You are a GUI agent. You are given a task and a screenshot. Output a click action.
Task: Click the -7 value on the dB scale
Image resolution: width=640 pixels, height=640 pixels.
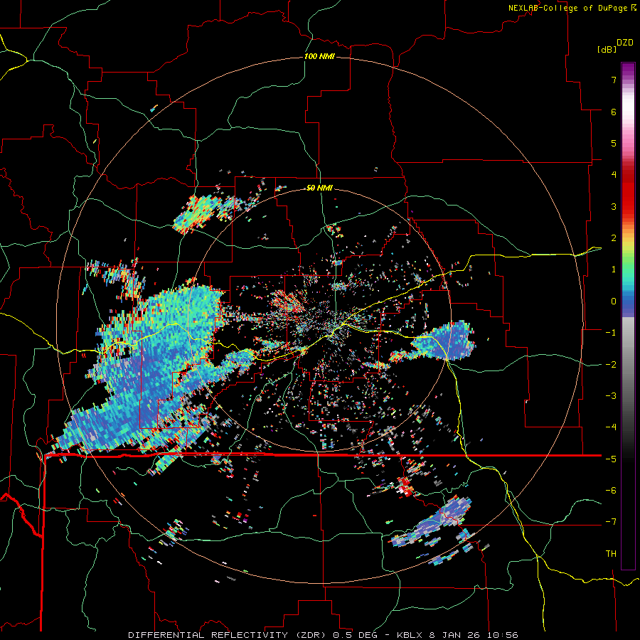[611, 522]
